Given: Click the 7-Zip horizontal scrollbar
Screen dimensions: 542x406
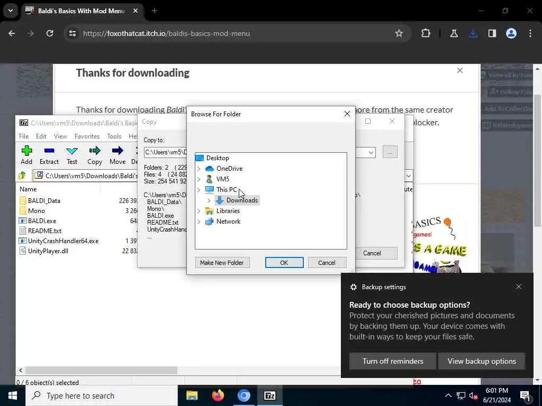Looking at the screenshot, I should pos(101,370).
